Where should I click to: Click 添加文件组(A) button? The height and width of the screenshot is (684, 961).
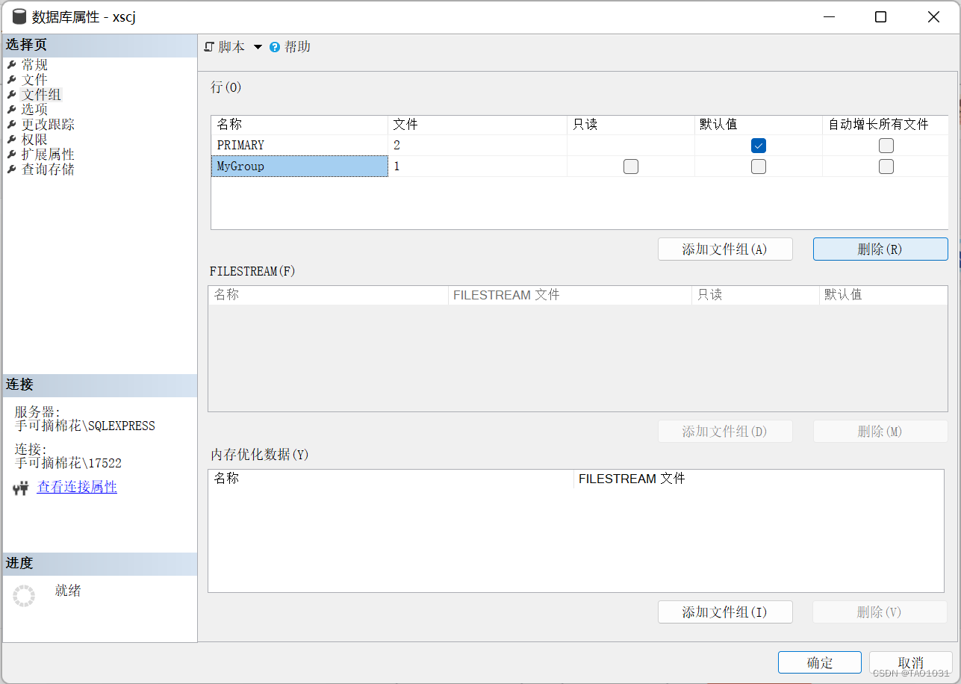pos(725,249)
